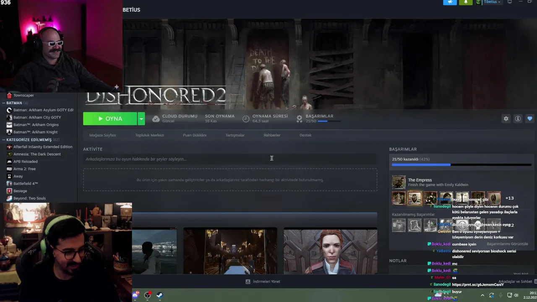Open the Tartışmalar tab
The height and width of the screenshot is (302, 537).
[x=235, y=135]
